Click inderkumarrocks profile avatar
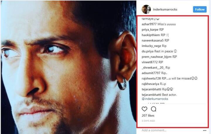 146,9
